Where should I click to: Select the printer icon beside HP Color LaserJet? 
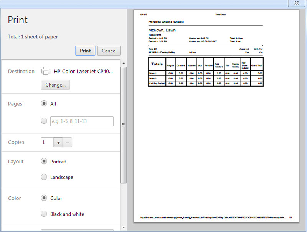[x=46, y=71]
